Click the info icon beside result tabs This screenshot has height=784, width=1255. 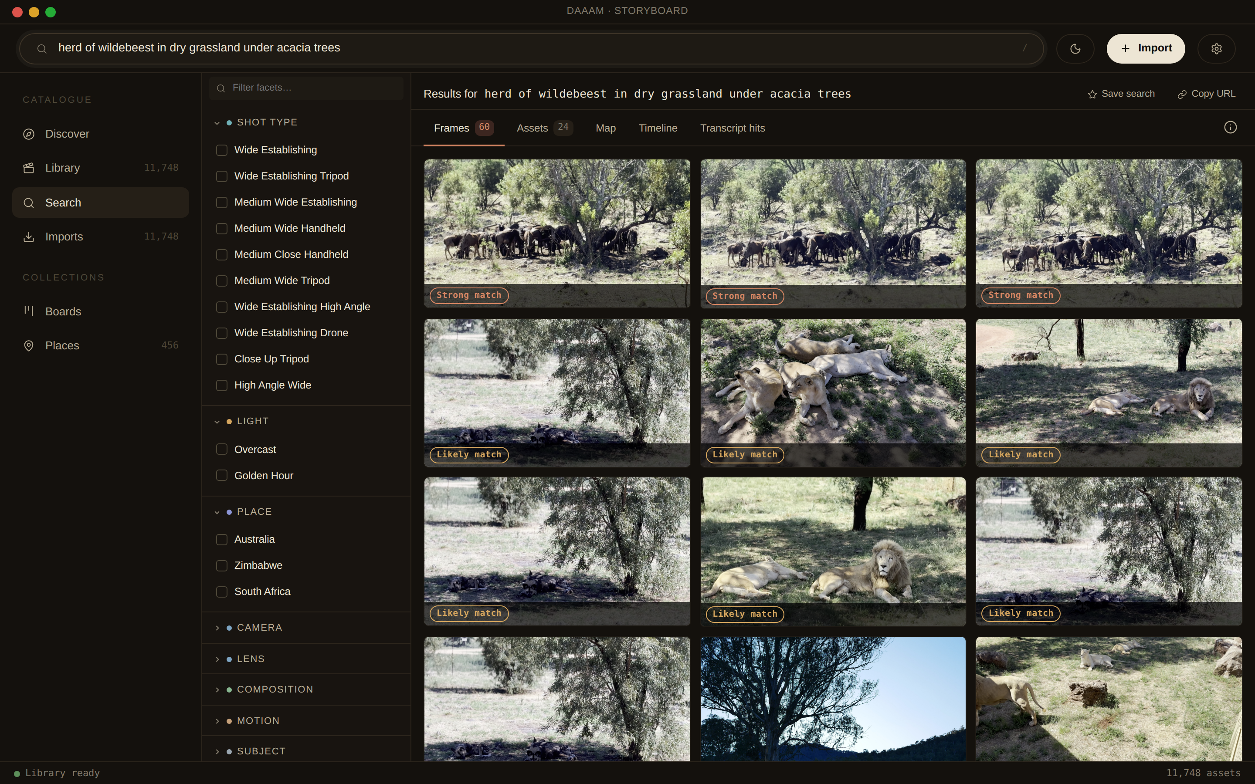pos(1230,128)
